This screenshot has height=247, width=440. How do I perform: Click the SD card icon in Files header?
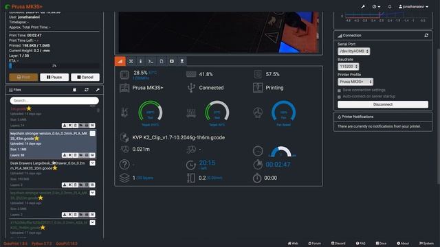point(74,90)
